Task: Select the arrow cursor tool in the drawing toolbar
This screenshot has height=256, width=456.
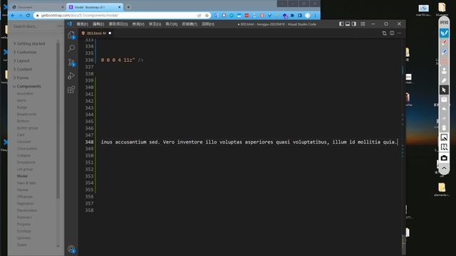Action: tap(444, 90)
